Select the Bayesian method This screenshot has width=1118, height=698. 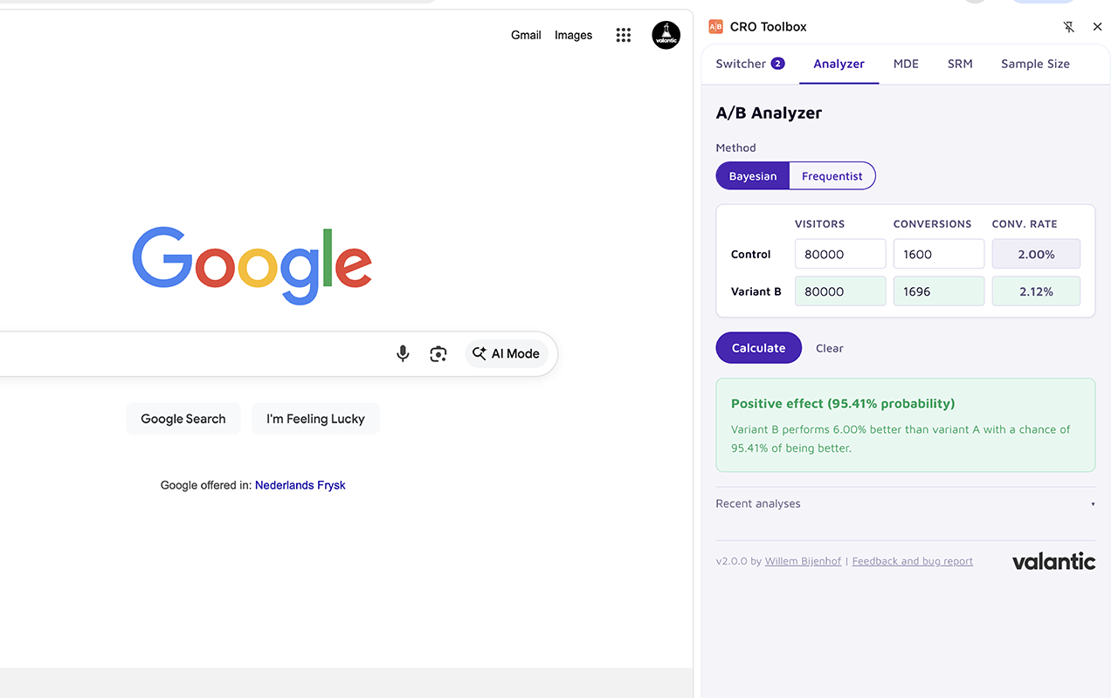tap(753, 175)
